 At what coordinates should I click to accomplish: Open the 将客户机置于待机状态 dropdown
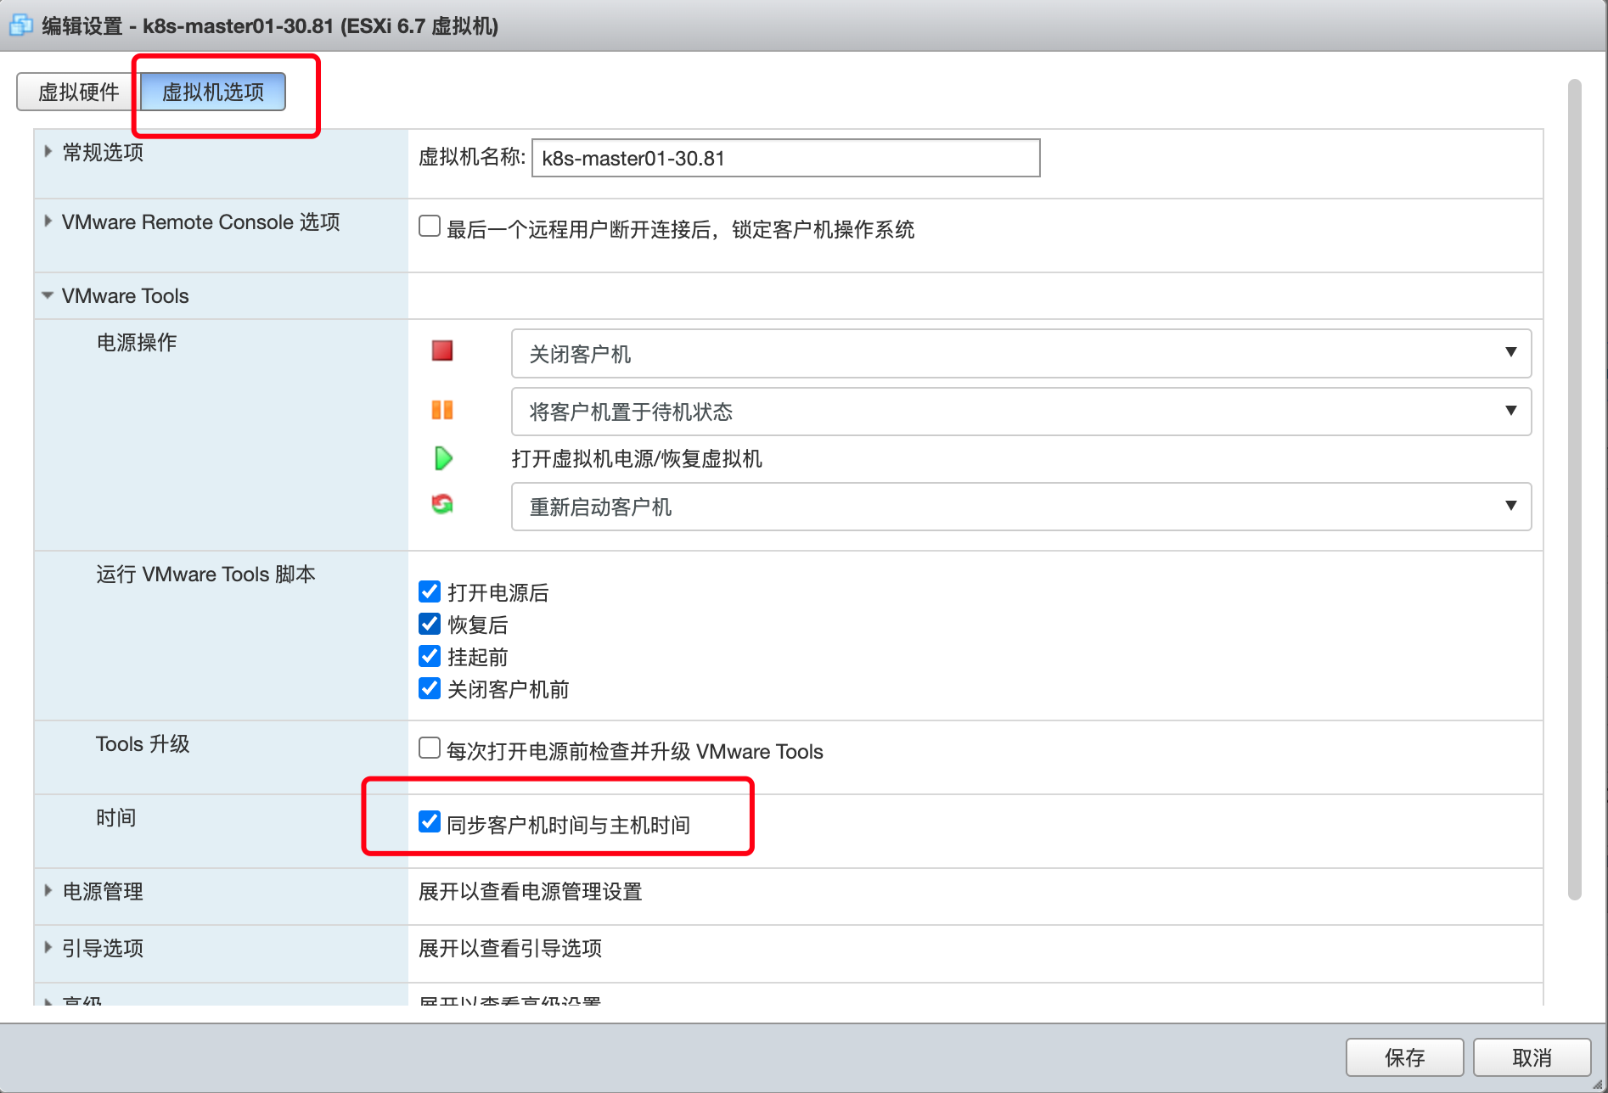[x=1020, y=412]
